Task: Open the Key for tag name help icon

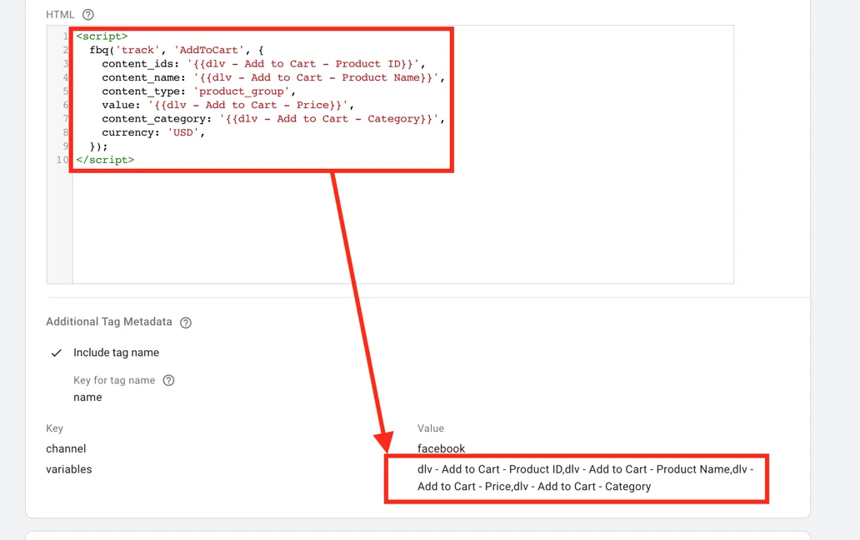Action: [x=169, y=380]
